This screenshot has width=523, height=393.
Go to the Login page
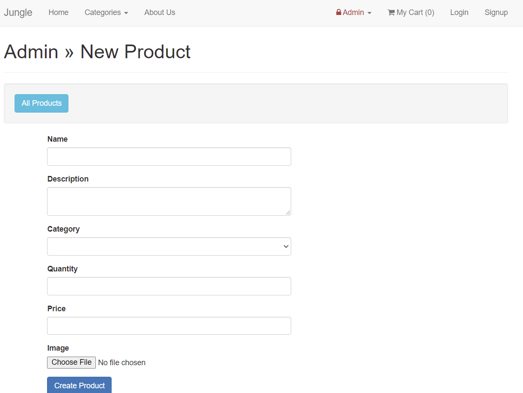(x=459, y=12)
